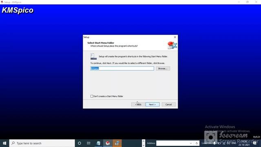Click the ENG language indicator

pos(234,143)
